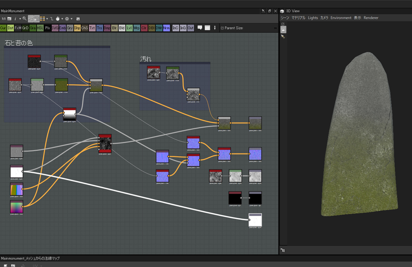
Task: Select the camera icon in the 3D View sidebar
Action: point(283,30)
